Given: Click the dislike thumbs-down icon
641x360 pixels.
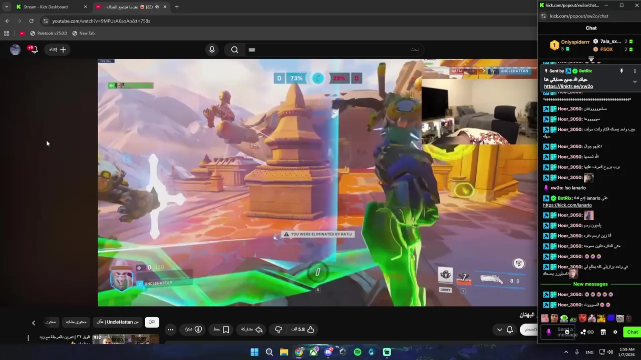Looking at the screenshot, I should click(x=279, y=329).
